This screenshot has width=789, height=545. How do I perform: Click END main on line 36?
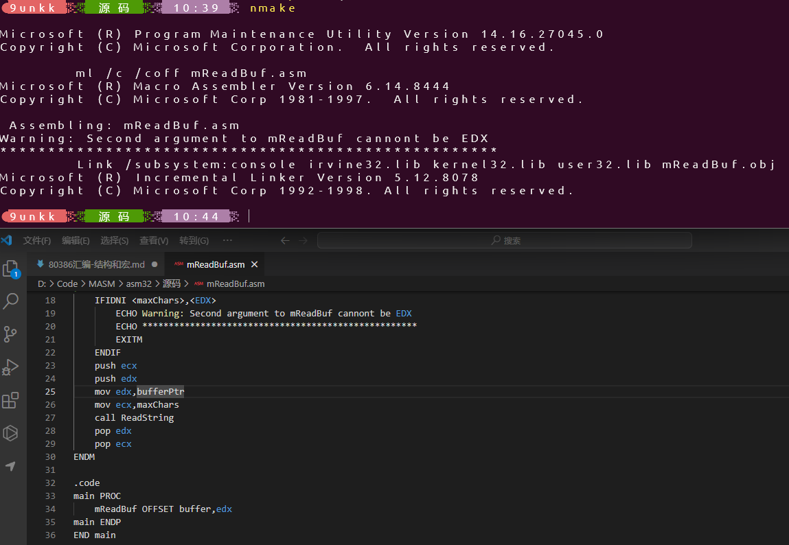[95, 535]
